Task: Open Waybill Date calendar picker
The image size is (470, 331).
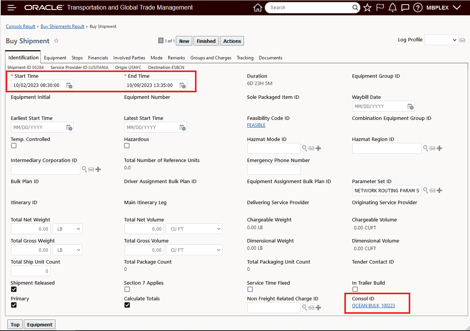Action: click(410, 107)
